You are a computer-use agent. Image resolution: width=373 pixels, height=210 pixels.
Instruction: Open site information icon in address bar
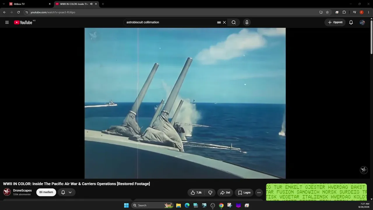tap(27, 12)
